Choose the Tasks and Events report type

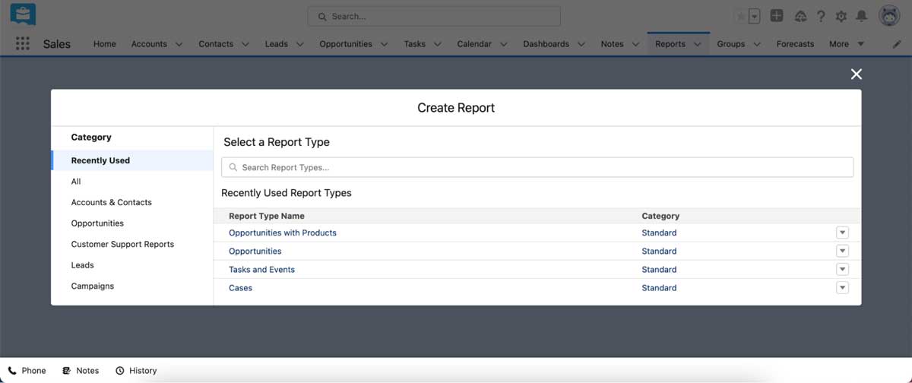tap(261, 269)
